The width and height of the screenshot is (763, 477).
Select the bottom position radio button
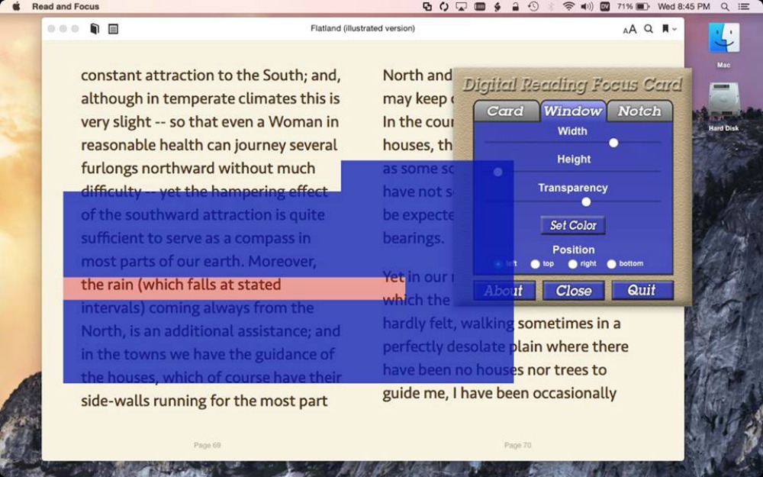611,264
